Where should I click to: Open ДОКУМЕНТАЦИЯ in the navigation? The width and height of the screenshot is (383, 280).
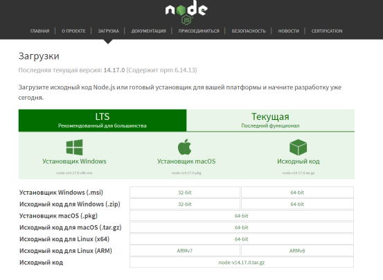pyautogui.click(x=148, y=31)
